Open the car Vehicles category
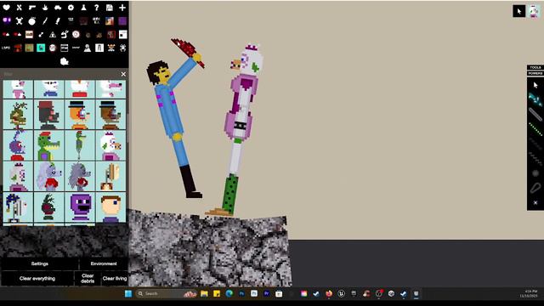 click(x=58, y=8)
